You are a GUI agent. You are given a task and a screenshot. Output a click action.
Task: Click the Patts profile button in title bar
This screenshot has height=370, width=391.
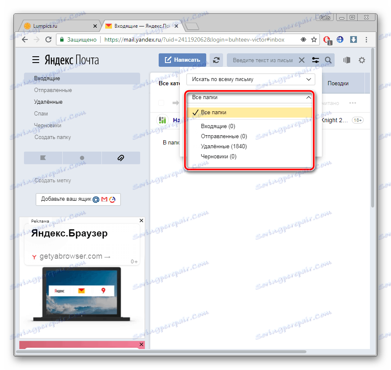tap(325, 17)
